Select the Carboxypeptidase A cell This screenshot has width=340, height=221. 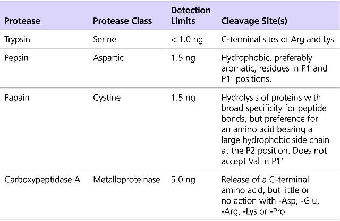42,180
